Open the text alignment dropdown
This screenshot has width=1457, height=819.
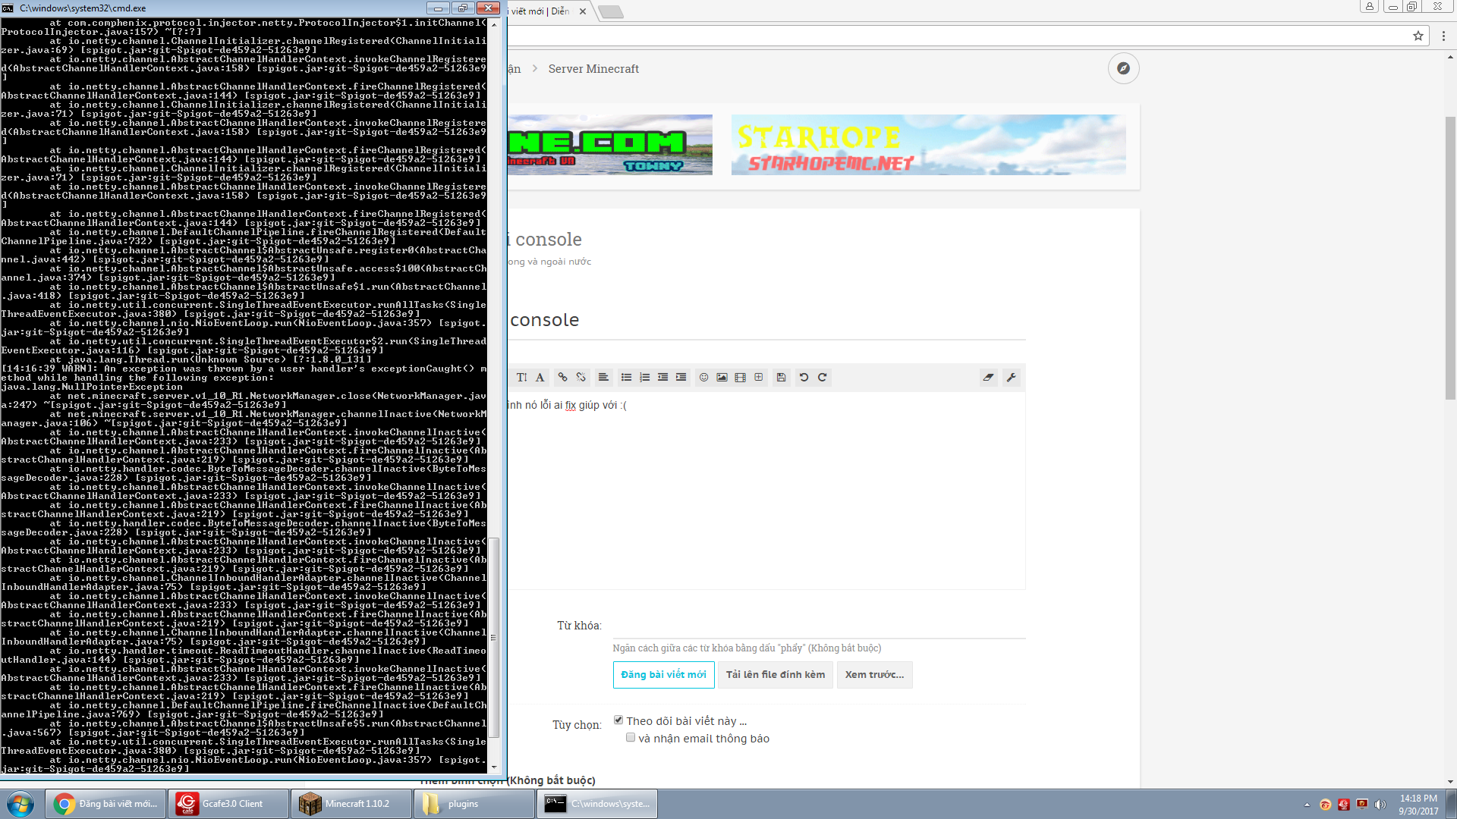pos(603,377)
